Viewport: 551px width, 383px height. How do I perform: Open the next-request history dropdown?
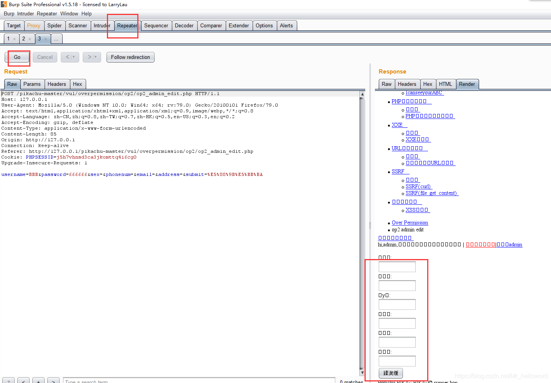coord(92,57)
